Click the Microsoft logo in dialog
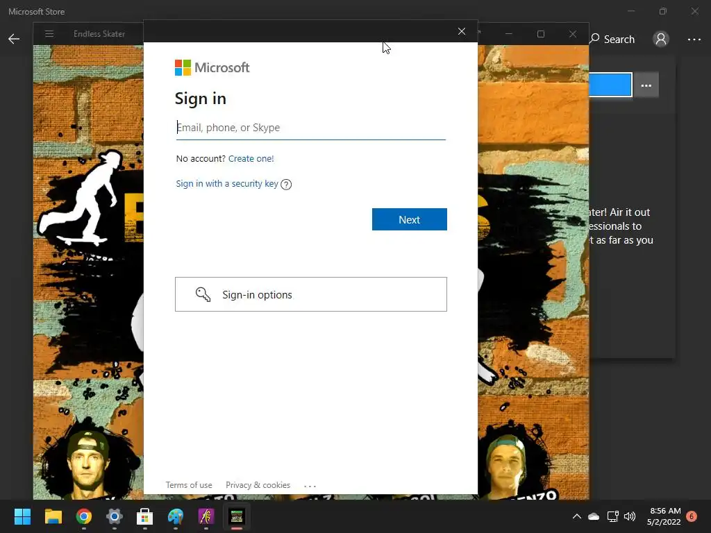 pyautogui.click(x=212, y=67)
